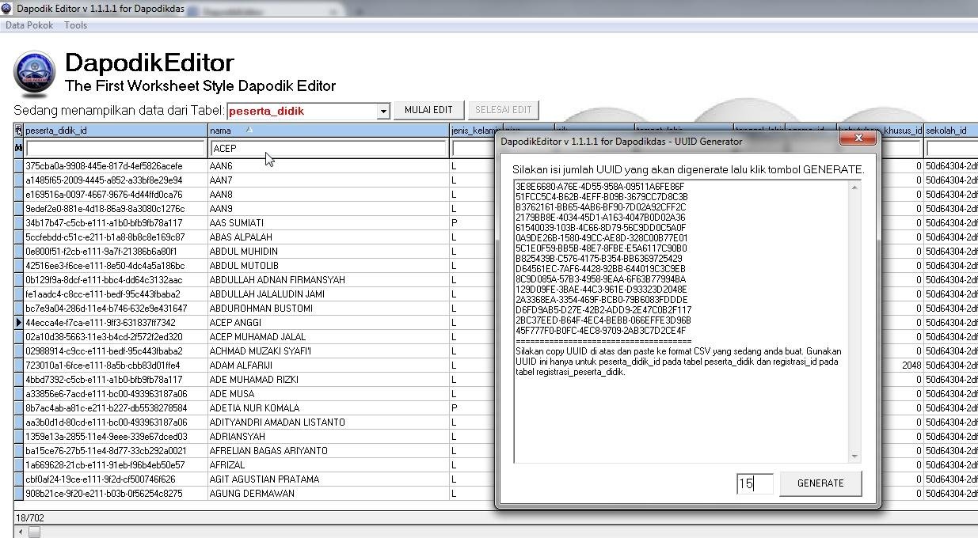Select the ADAM ALFARIJI cell
This screenshot has width=978, height=538.
coord(329,366)
